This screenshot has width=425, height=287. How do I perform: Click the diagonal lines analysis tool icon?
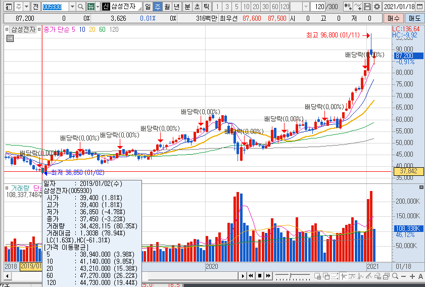369,276
